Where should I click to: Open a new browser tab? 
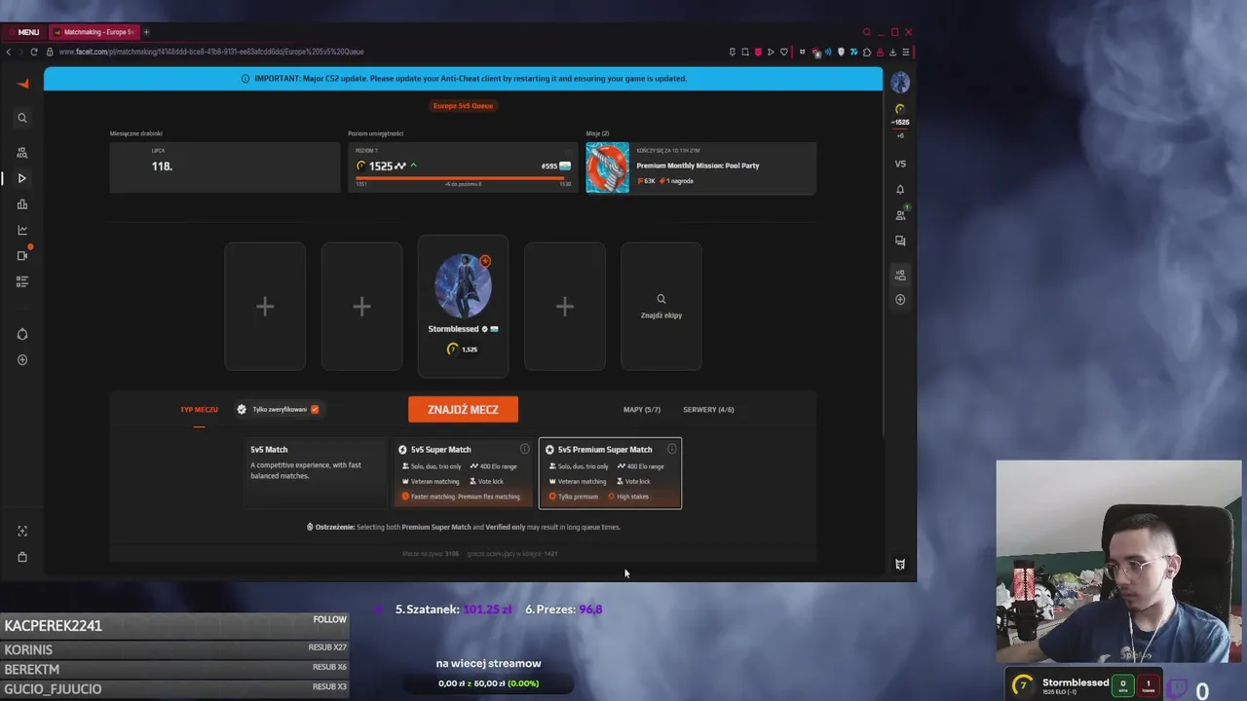pyautogui.click(x=146, y=32)
